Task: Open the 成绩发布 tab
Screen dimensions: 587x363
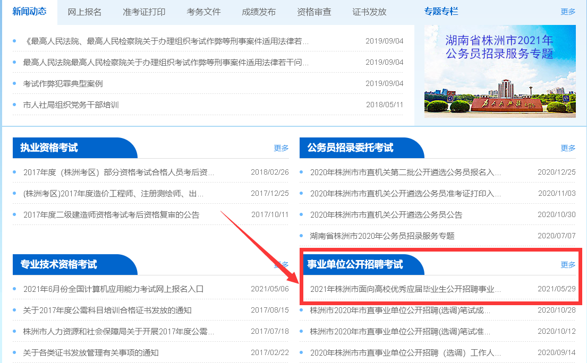Action: 259,12
